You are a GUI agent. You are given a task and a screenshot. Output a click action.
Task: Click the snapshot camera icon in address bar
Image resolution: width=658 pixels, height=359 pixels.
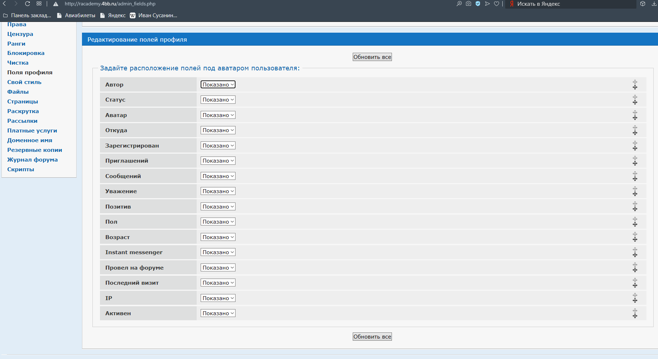[469, 4]
